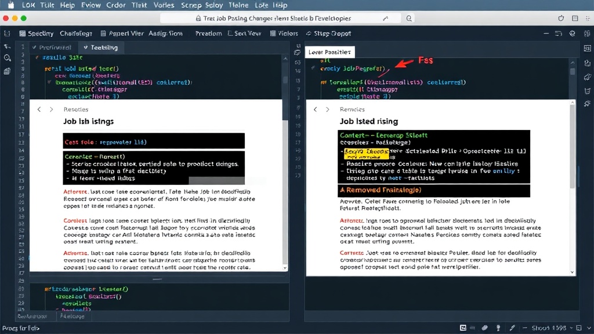Expand the chevron at the status bar's end
This screenshot has width=594, height=334.
[x=589, y=328]
